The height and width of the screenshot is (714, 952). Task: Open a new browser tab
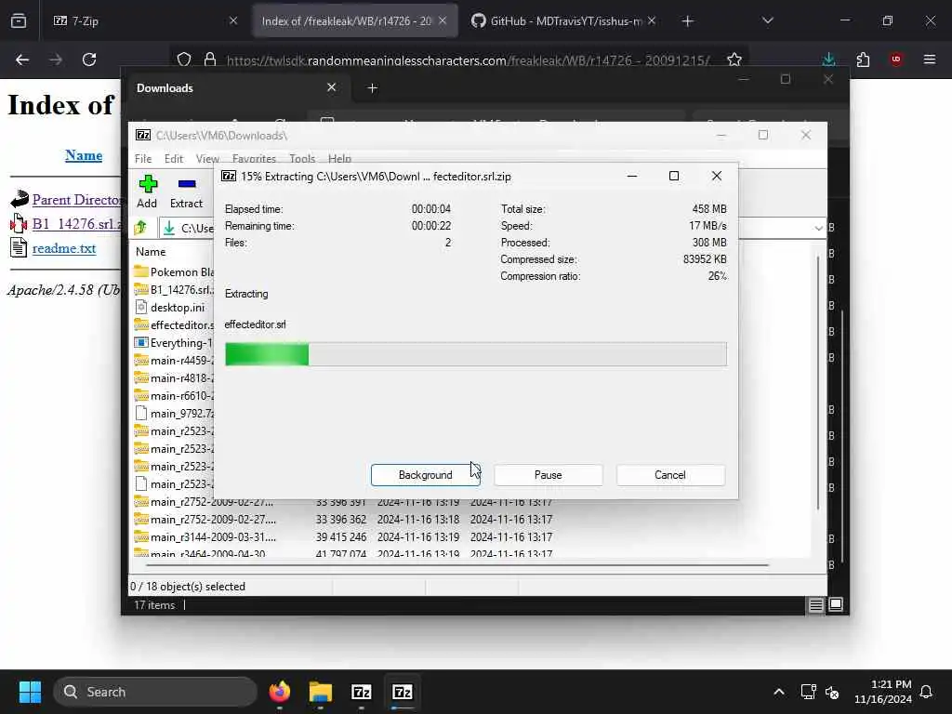click(x=687, y=21)
